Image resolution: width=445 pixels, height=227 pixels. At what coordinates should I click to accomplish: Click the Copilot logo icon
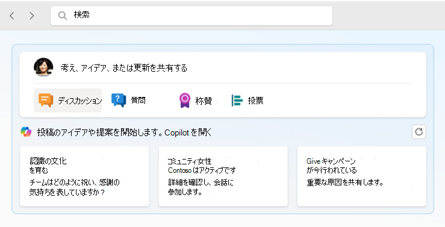26,132
